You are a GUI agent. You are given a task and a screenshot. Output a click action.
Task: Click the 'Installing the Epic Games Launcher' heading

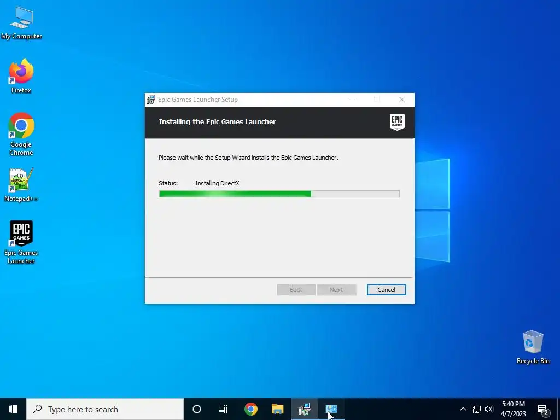[x=217, y=122]
